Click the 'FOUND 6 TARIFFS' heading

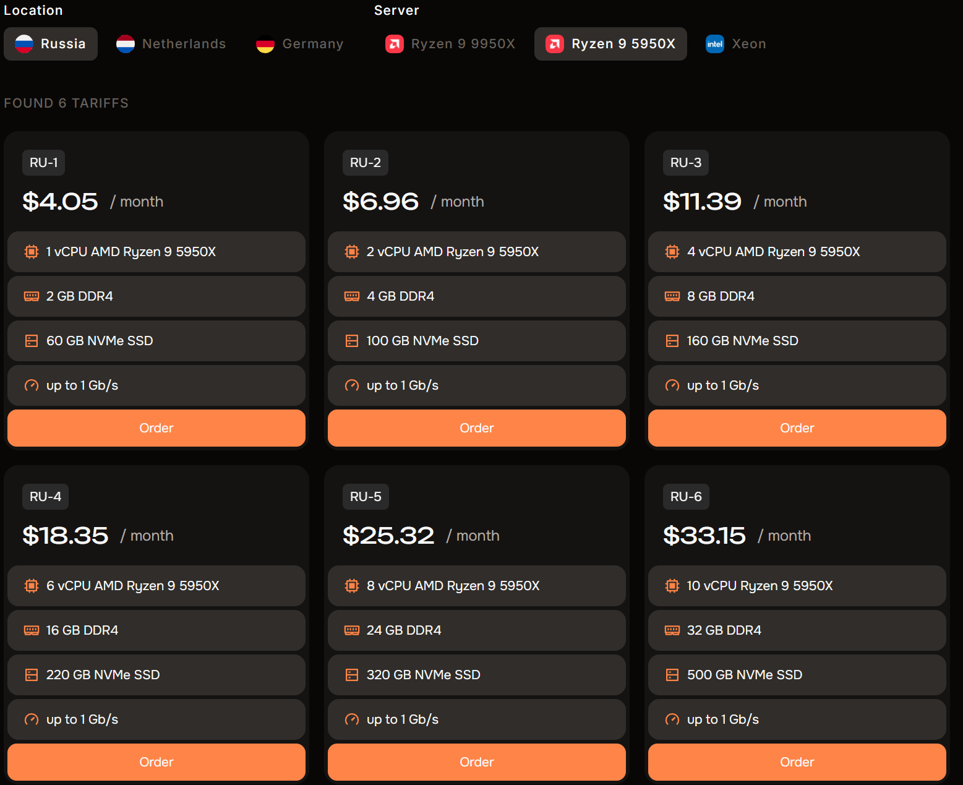pos(66,103)
